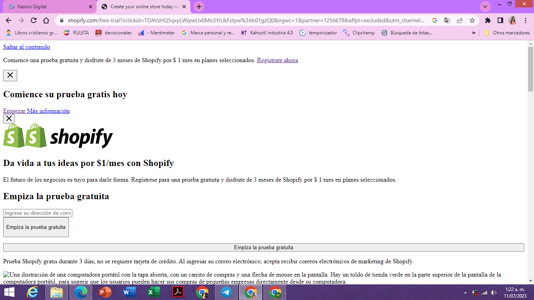This screenshot has width=534, height=300.
Task: Open Excel from the taskbar
Action: pyautogui.click(x=154, y=292)
